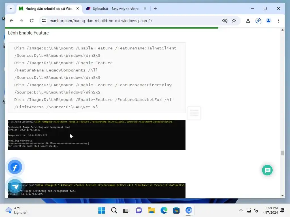
Task: Open the weather widget showing Light rain
Action: (17, 210)
